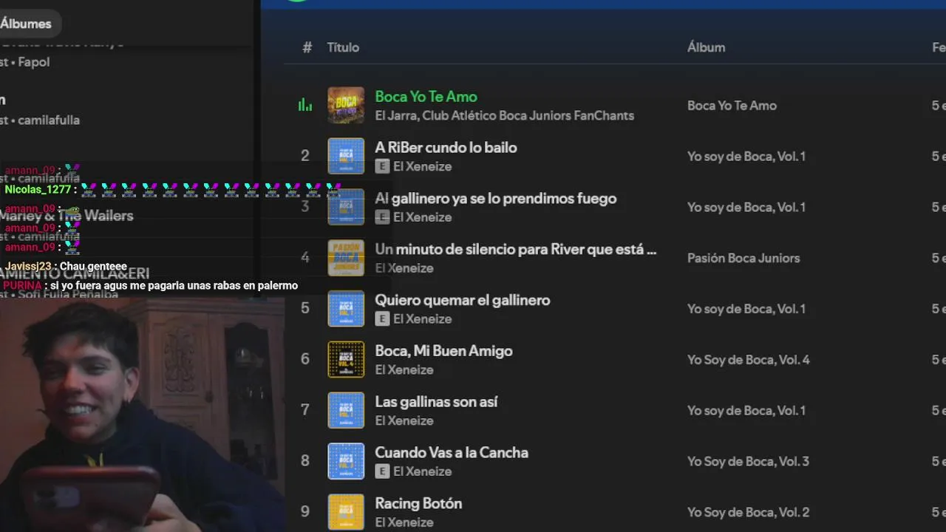Open artist Club Atlético Boca Juniors FanChants

click(528, 116)
